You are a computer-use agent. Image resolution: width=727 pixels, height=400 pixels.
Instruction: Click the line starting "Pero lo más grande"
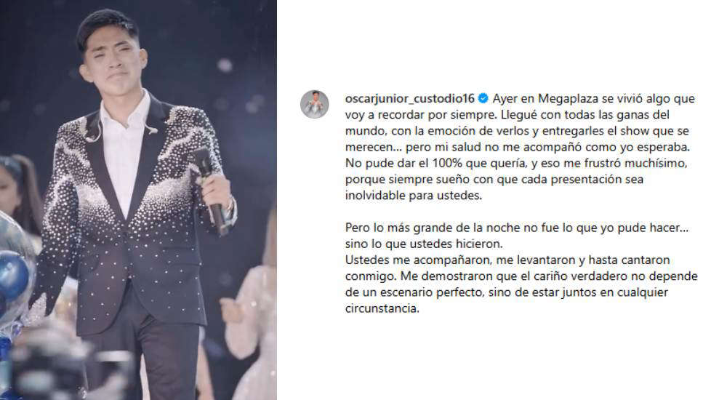coord(517,228)
